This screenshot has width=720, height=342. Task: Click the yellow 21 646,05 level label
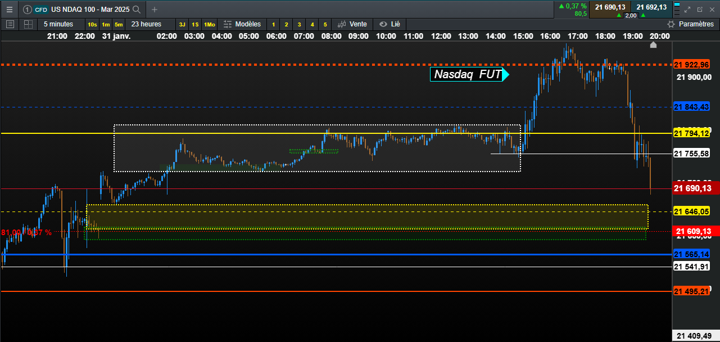tap(691, 212)
